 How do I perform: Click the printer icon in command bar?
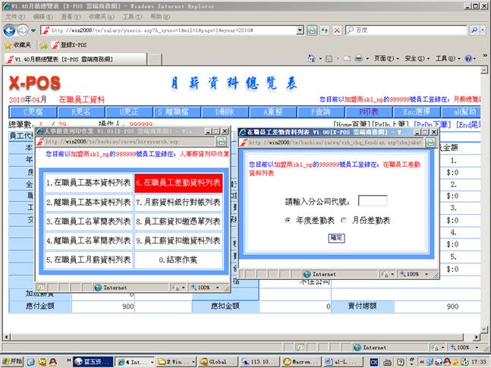tap(359, 58)
